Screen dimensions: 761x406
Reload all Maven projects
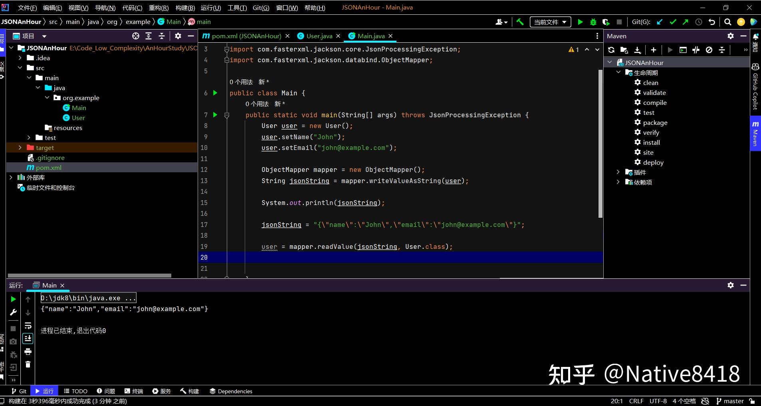pos(612,50)
